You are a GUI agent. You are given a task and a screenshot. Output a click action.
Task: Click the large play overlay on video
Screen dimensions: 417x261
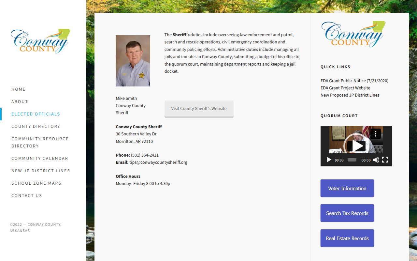click(356, 146)
